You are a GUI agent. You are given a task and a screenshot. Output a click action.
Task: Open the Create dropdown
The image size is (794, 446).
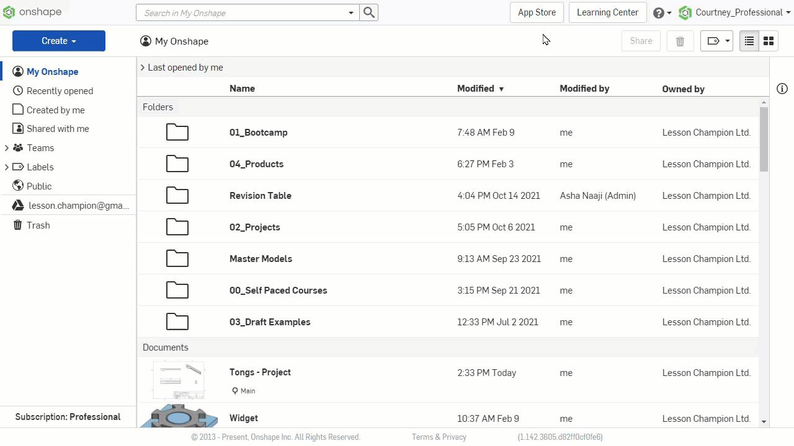(58, 40)
